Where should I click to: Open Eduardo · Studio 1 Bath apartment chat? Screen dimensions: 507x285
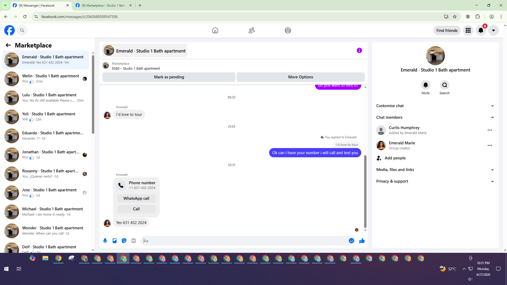point(46,136)
